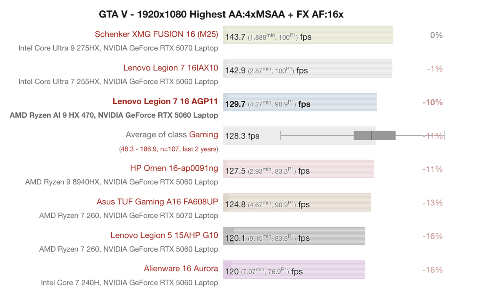Click the class range text starting with 48.3 - 186.9

point(168,149)
